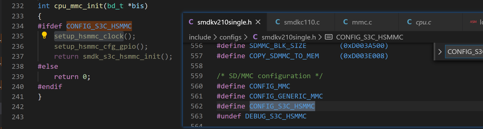Click highlighted CONFIG_S3C_HSMMC on line 234
The width and height of the screenshot is (483, 129).
click(99, 26)
